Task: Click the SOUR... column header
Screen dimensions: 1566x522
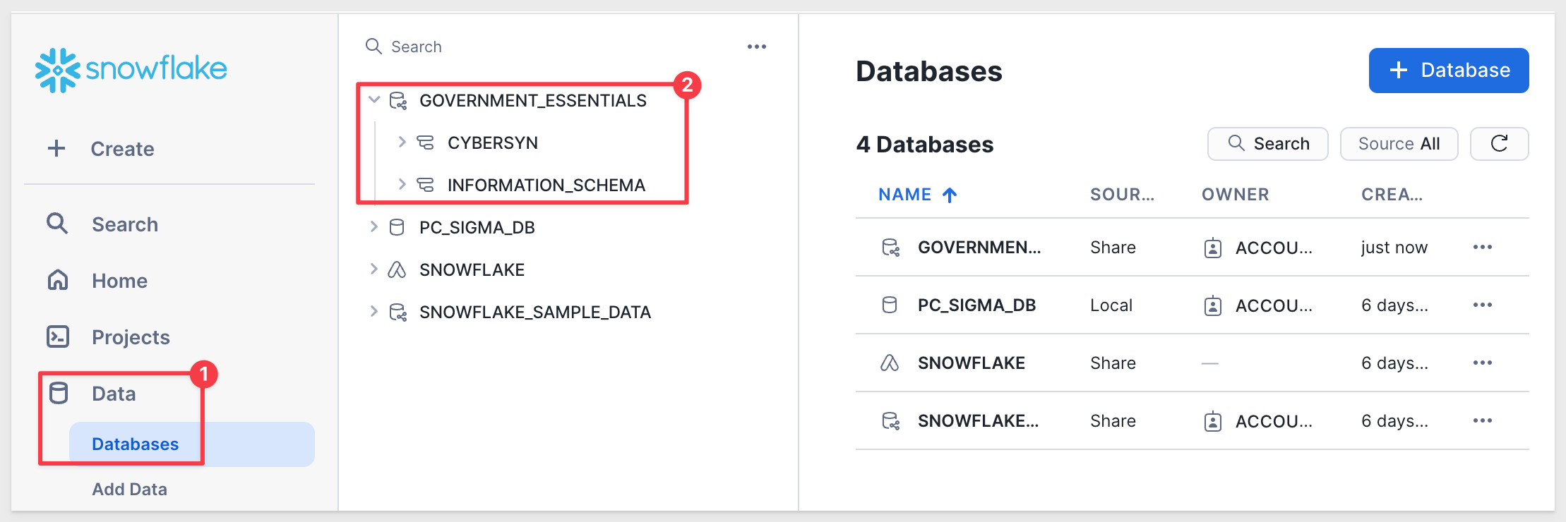Action: (x=1123, y=195)
